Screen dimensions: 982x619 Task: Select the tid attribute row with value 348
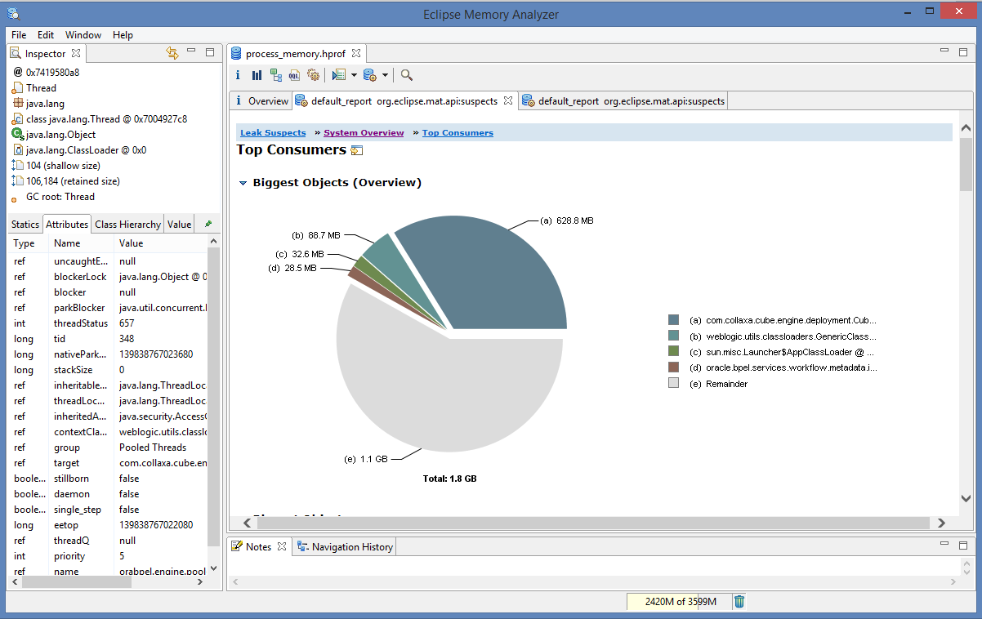click(109, 339)
